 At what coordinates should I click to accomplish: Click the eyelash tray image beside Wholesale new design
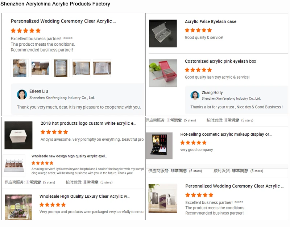pyautogui.click(x=14, y=166)
